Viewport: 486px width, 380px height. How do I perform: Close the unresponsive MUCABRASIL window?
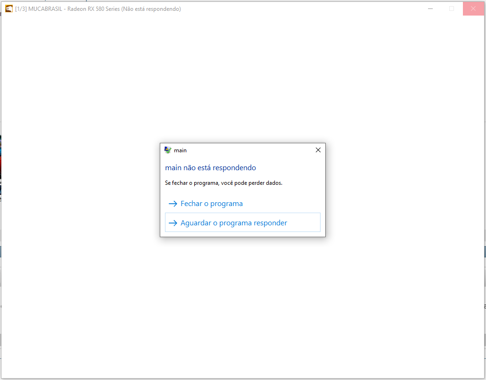(x=473, y=8)
